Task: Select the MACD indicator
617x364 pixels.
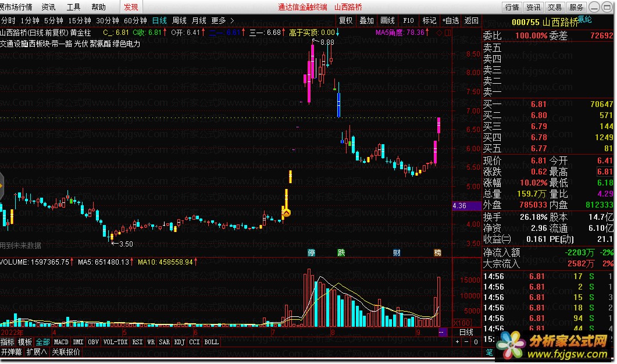Action: [x=61, y=342]
